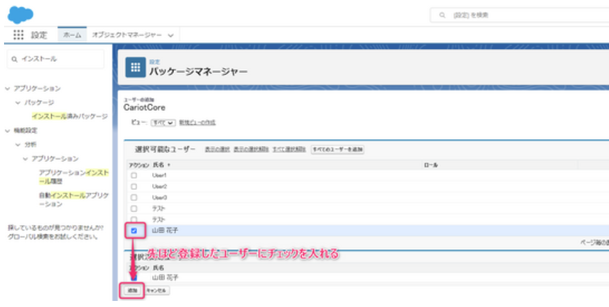The width and height of the screenshot is (609, 307).
Task: Click the magnifier icon in global search
Action: point(442,15)
